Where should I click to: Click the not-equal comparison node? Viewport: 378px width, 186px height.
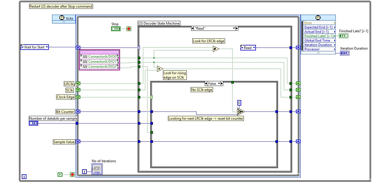tap(216, 49)
